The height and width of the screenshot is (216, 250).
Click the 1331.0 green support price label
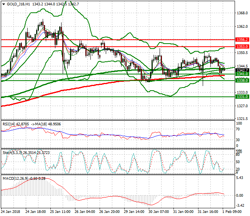click(x=242, y=96)
